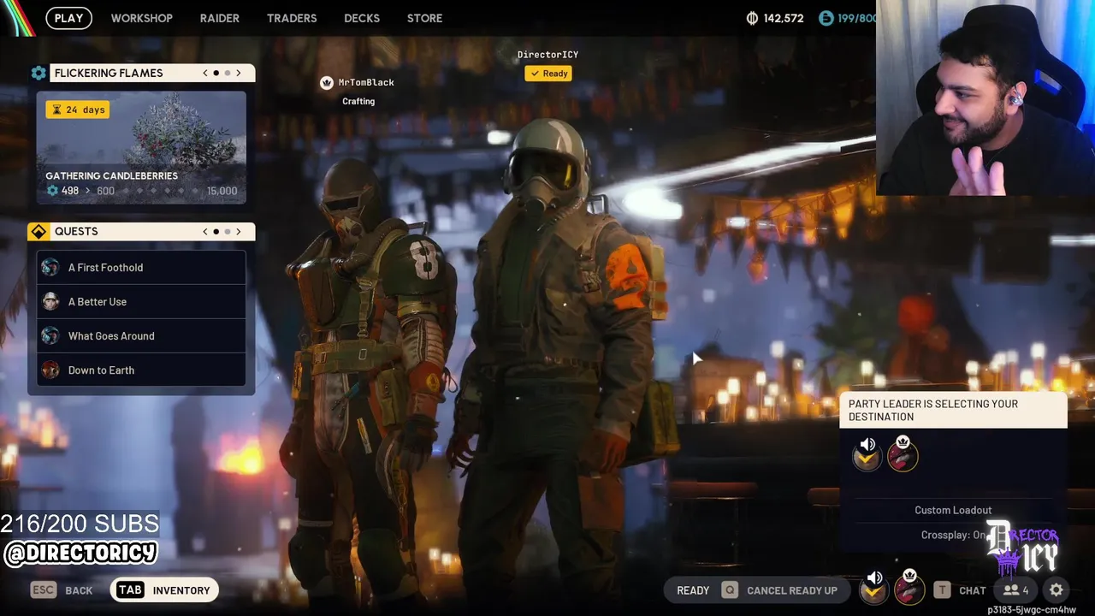Click the Q key icon for cancel

click(730, 589)
